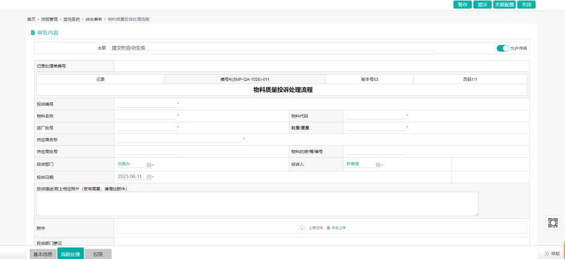This screenshot has width=565, height=259.
Task: Switch to the 权限 tab
Action: [x=98, y=254]
